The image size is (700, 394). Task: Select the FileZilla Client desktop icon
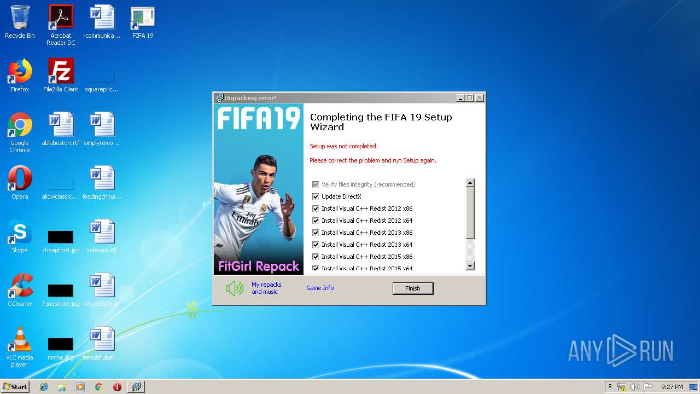(x=61, y=76)
